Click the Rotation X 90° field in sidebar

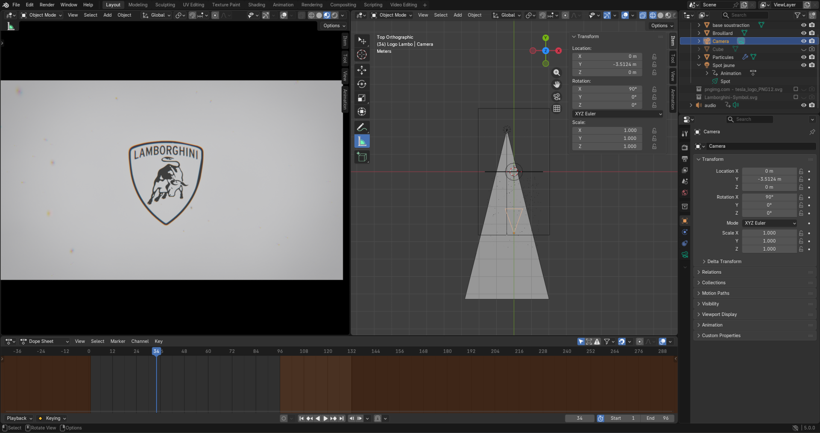pyautogui.click(x=607, y=89)
